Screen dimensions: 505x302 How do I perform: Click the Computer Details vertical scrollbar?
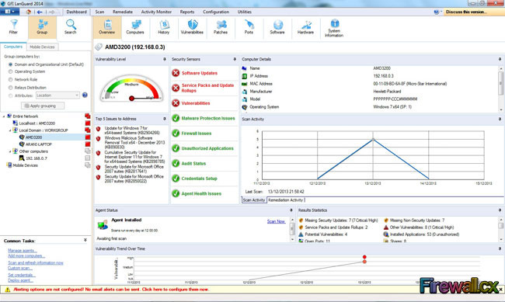pyautogui.click(x=501, y=89)
